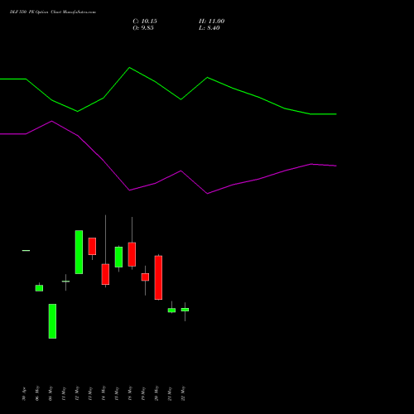Viewport: 414px width, 414px height.
Task: Click the open value "O: 9.85"
Action: [x=143, y=28]
